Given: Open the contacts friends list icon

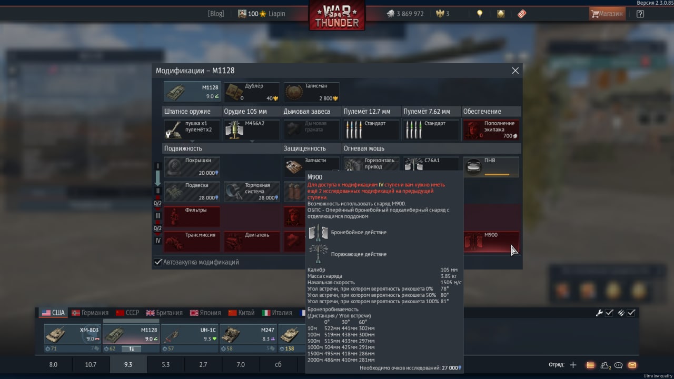Looking at the screenshot, I should 605,365.
